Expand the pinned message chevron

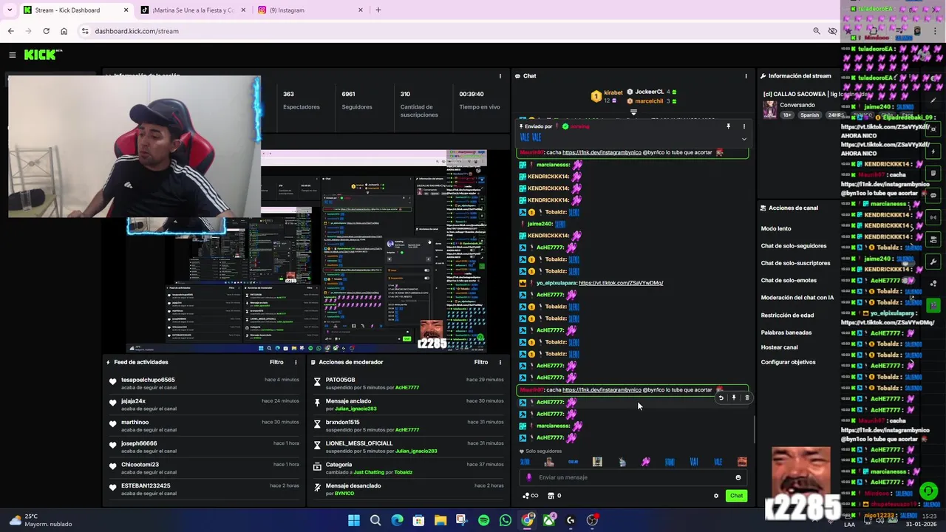point(744,139)
